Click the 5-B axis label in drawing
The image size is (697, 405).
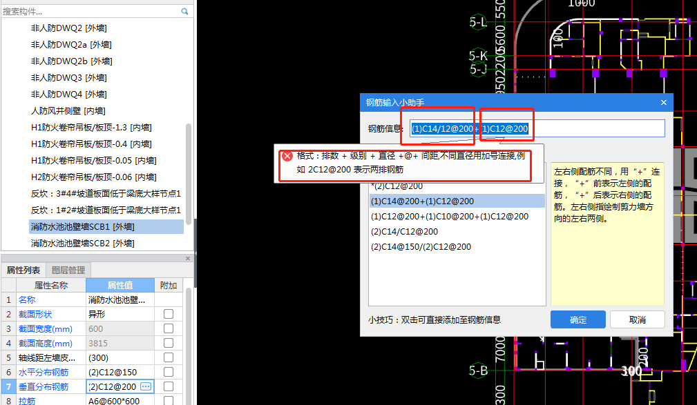point(478,371)
